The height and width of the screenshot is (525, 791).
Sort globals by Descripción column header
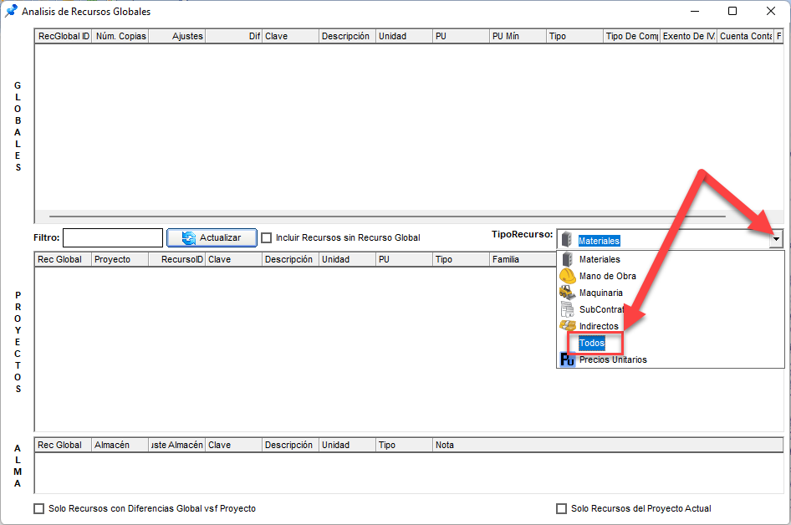(345, 37)
